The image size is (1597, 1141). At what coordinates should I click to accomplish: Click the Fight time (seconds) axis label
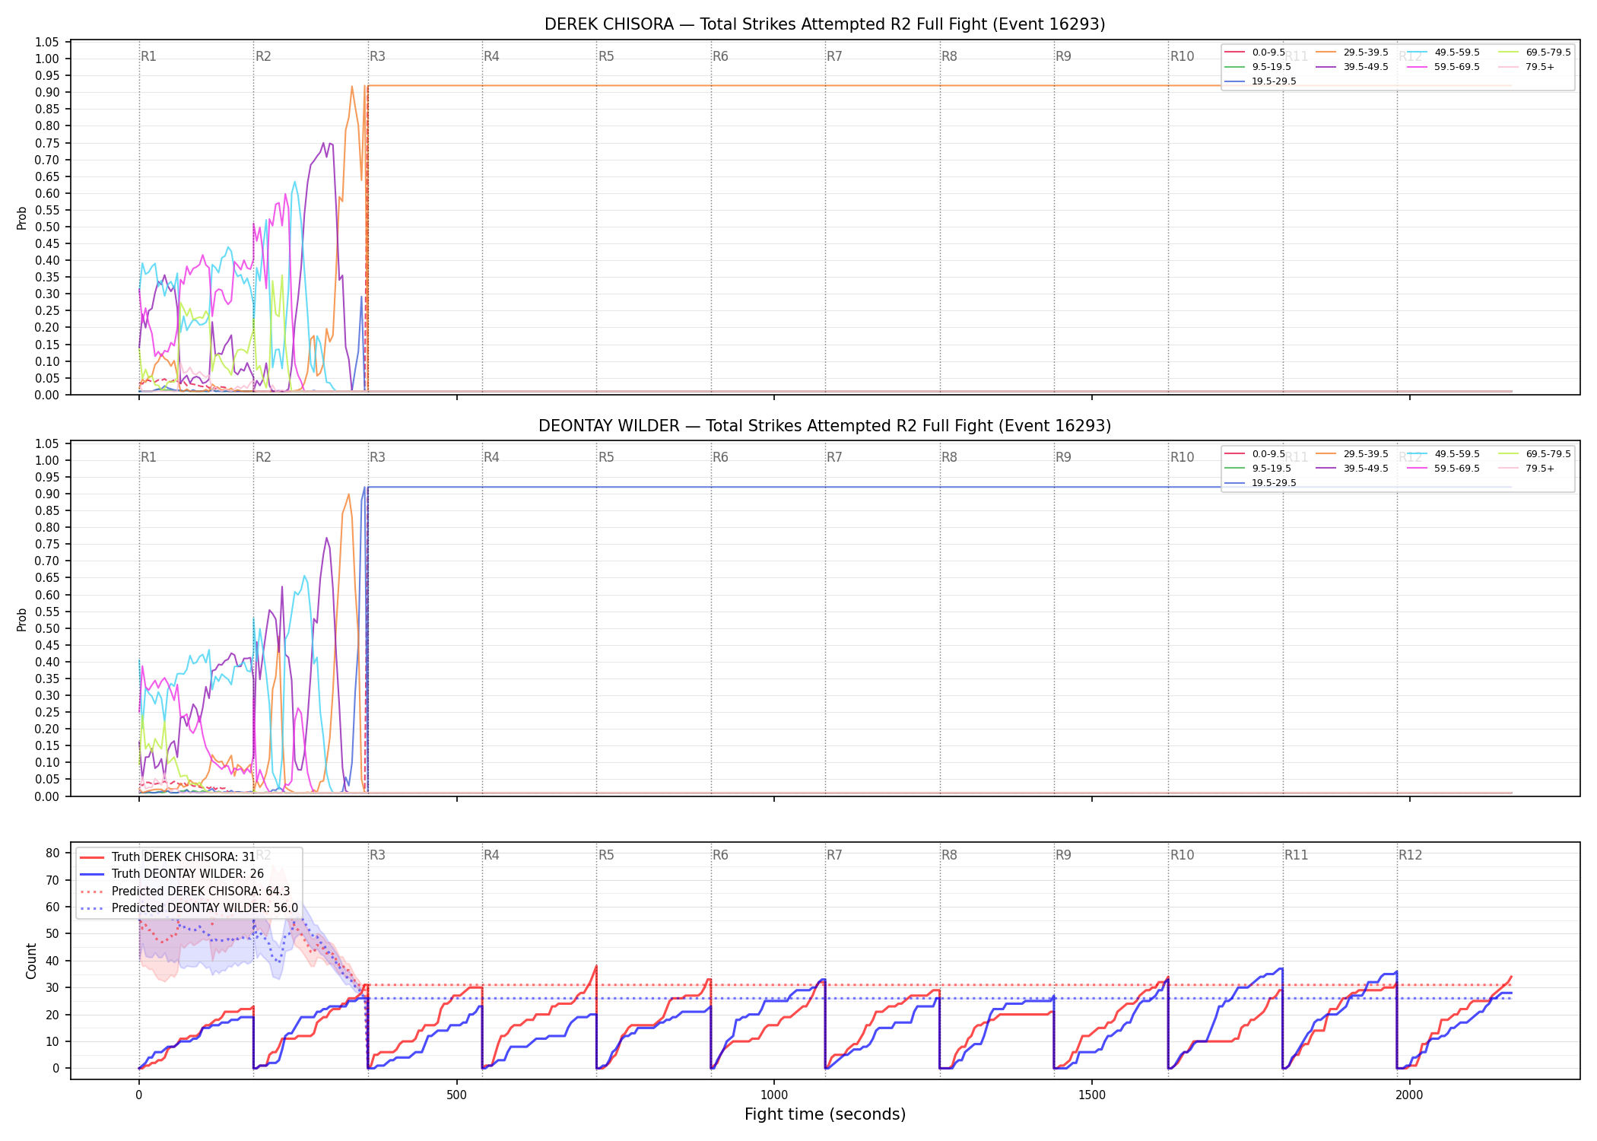(x=825, y=1114)
